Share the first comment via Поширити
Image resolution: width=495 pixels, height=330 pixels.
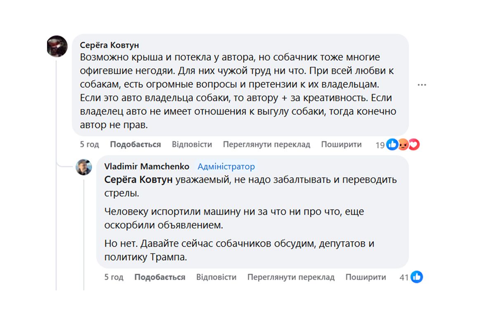(341, 144)
